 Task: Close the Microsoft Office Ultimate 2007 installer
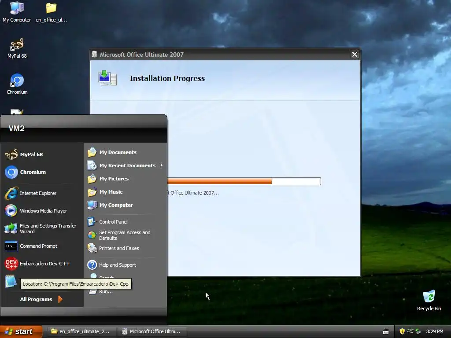355,54
